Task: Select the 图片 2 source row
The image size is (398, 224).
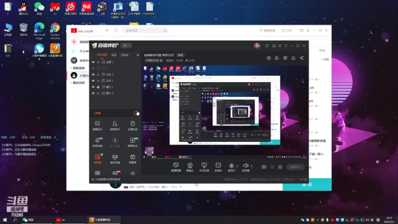Action: click(x=115, y=93)
